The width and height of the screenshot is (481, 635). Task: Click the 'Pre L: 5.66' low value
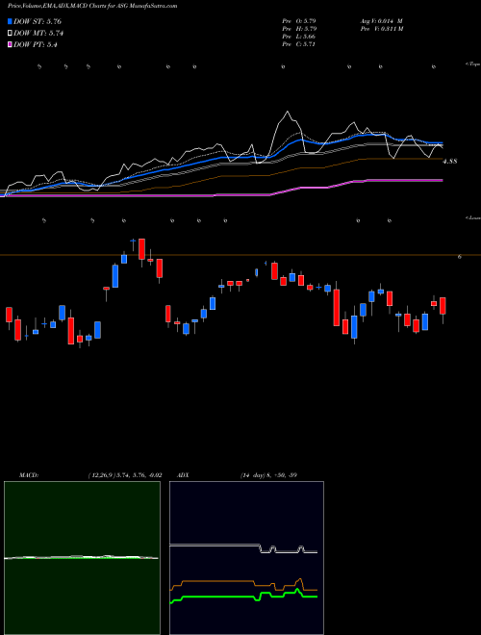pos(299,37)
